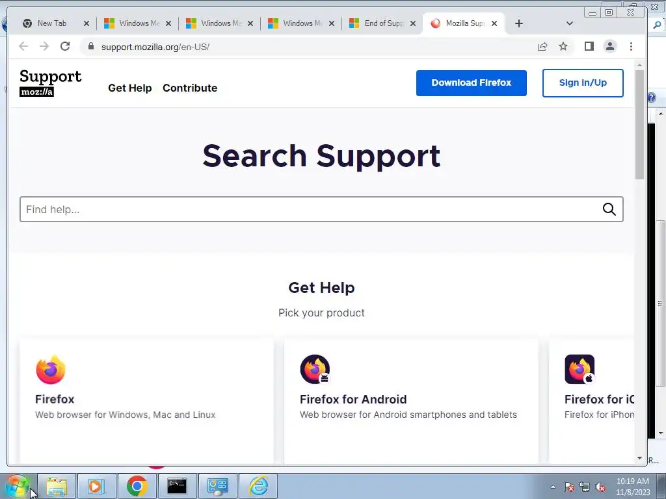The width and height of the screenshot is (666, 499).
Task: Click the Action Center flag tray icon
Action: tap(569, 487)
